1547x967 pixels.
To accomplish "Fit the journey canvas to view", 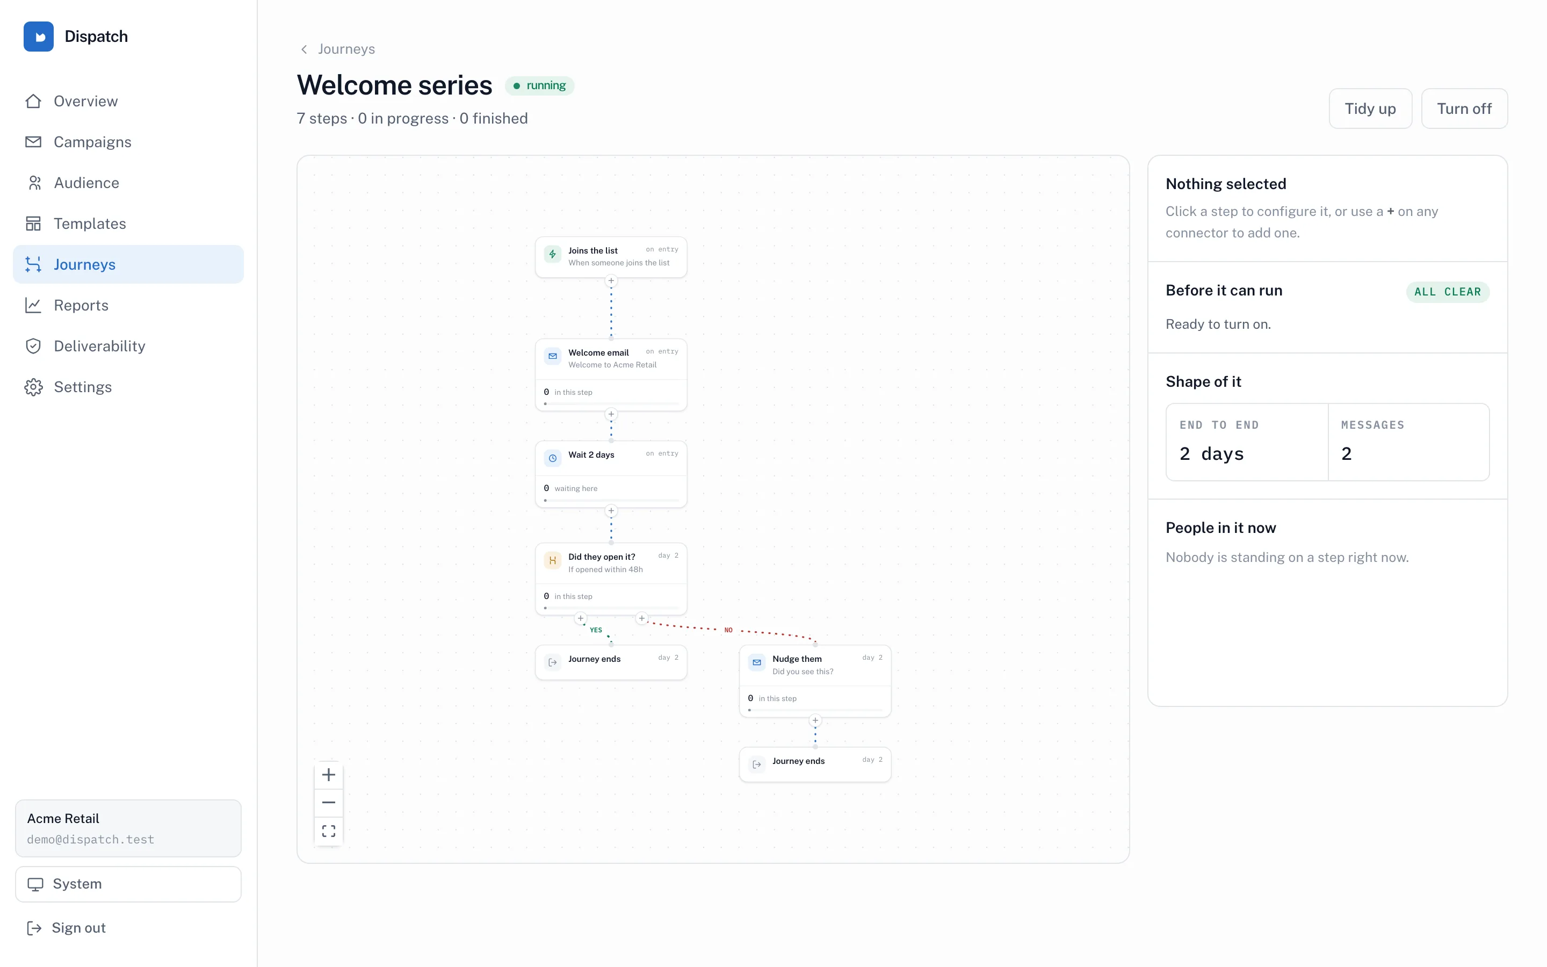I will pyautogui.click(x=329, y=831).
